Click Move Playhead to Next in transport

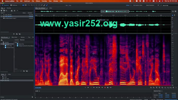[x=102, y=88]
